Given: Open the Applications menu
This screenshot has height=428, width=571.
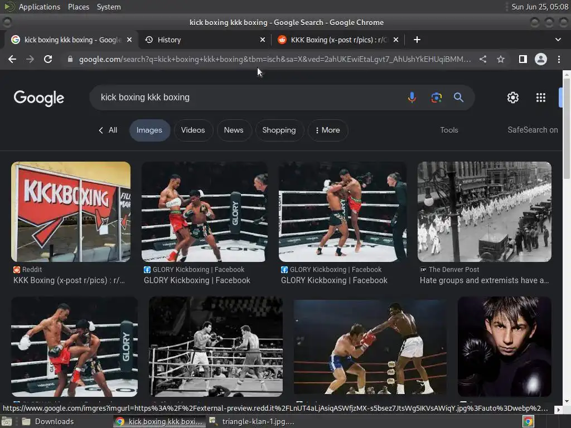Looking at the screenshot, I should [40, 7].
